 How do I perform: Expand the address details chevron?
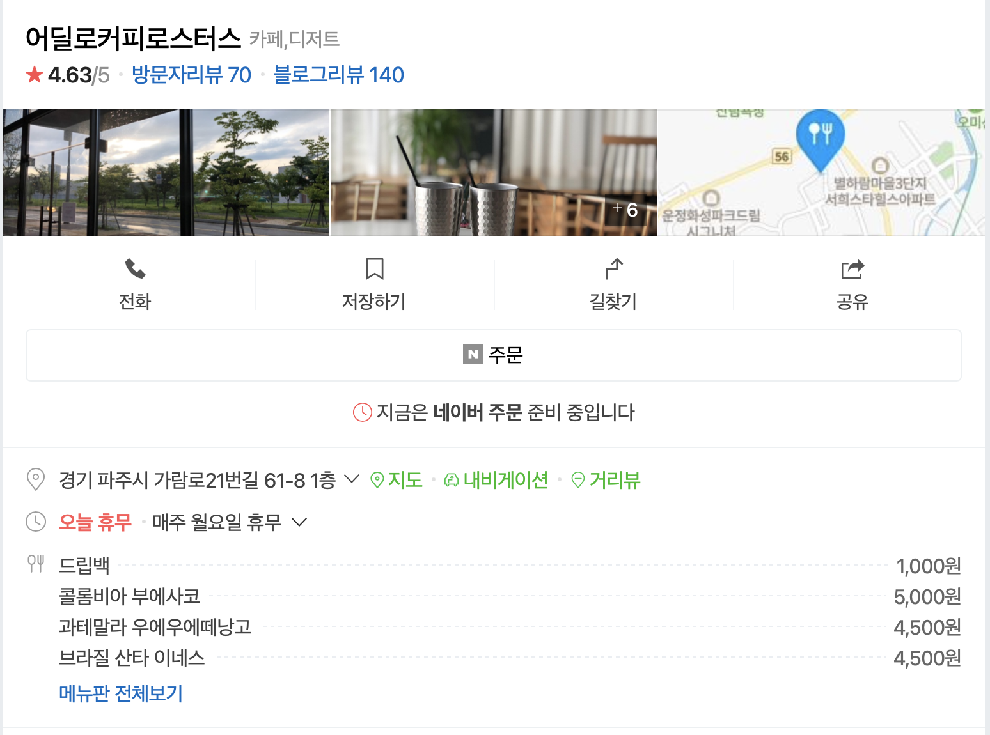pyautogui.click(x=352, y=479)
